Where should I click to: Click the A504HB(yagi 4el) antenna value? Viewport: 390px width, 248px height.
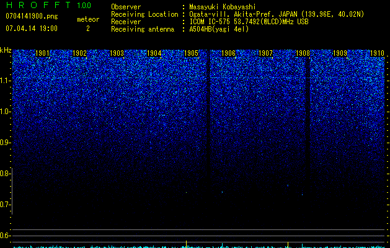pyautogui.click(x=219, y=29)
